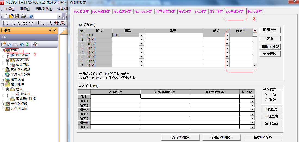Pin the 導航 navigation panel
This screenshot has height=142, width=299.
coord(50,30)
